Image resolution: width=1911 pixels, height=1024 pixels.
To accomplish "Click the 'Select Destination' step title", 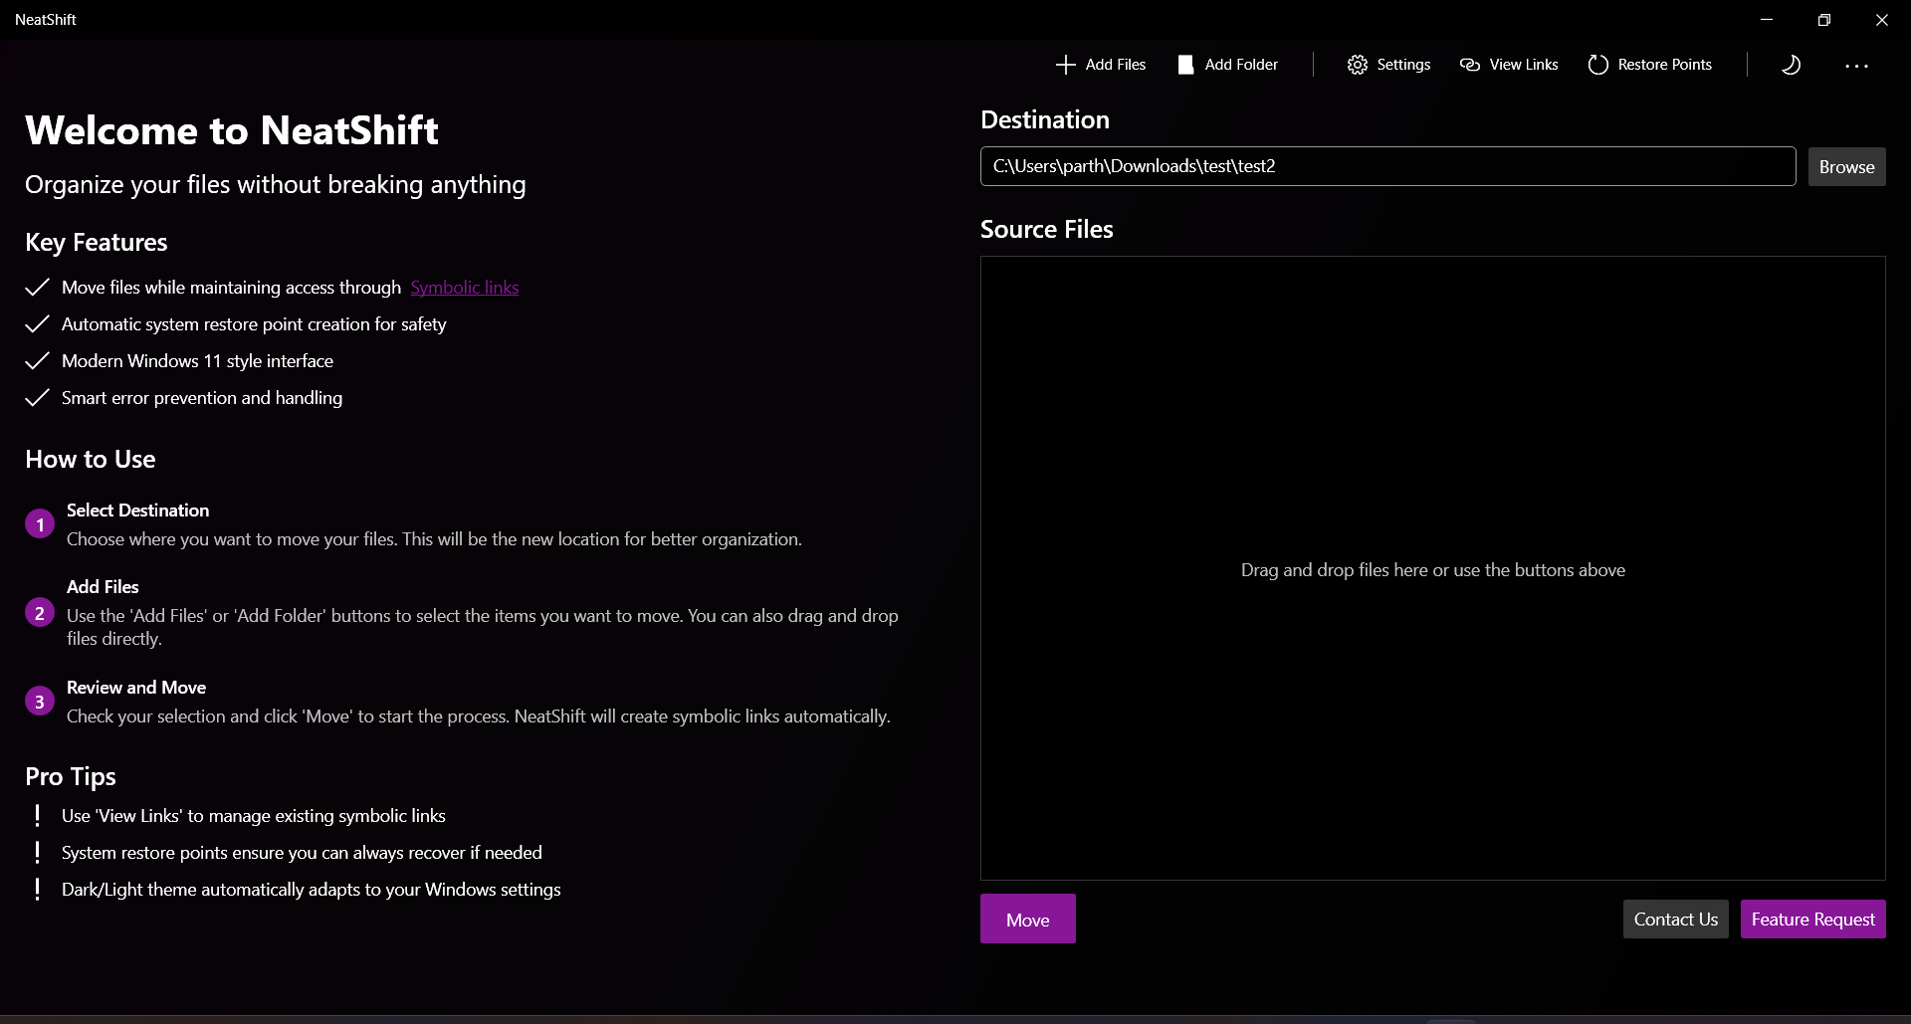I will (x=137, y=511).
